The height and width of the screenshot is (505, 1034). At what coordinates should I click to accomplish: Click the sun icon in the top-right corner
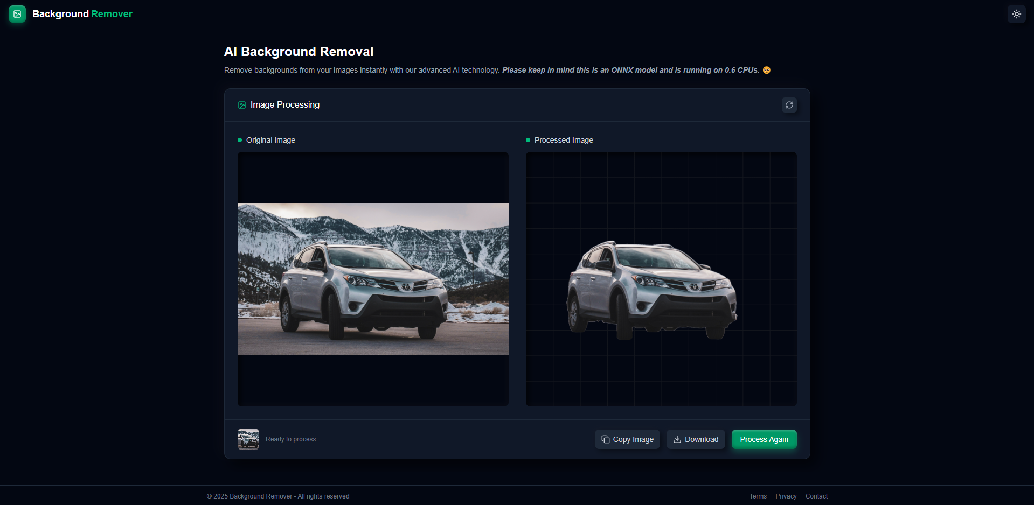[1016, 14]
